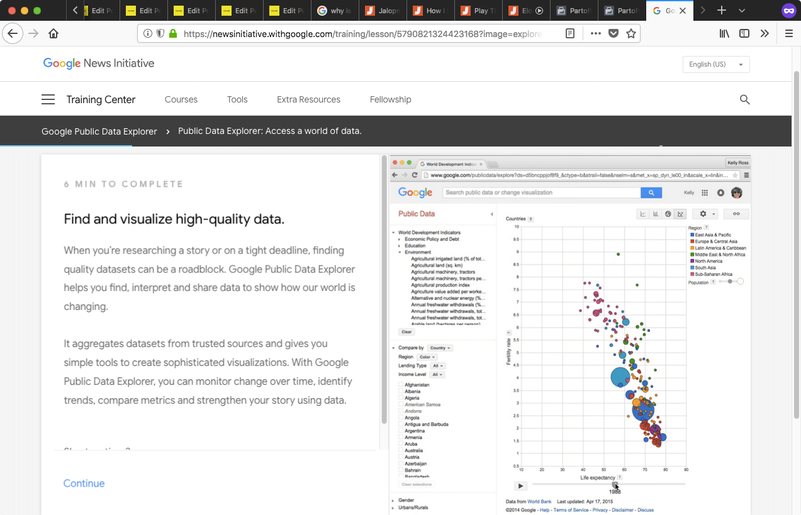Tick the Angola checkbox
This screenshot has width=801, height=515.
[401, 418]
